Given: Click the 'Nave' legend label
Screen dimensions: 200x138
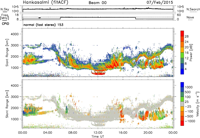Looking at the screenshot, I should 190,17.
